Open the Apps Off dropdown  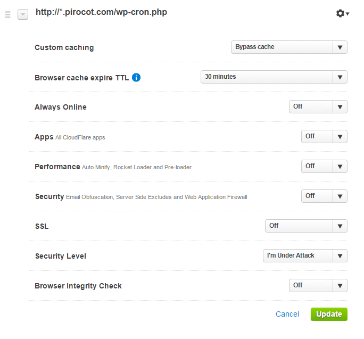pyautogui.click(x=324, y=137)
